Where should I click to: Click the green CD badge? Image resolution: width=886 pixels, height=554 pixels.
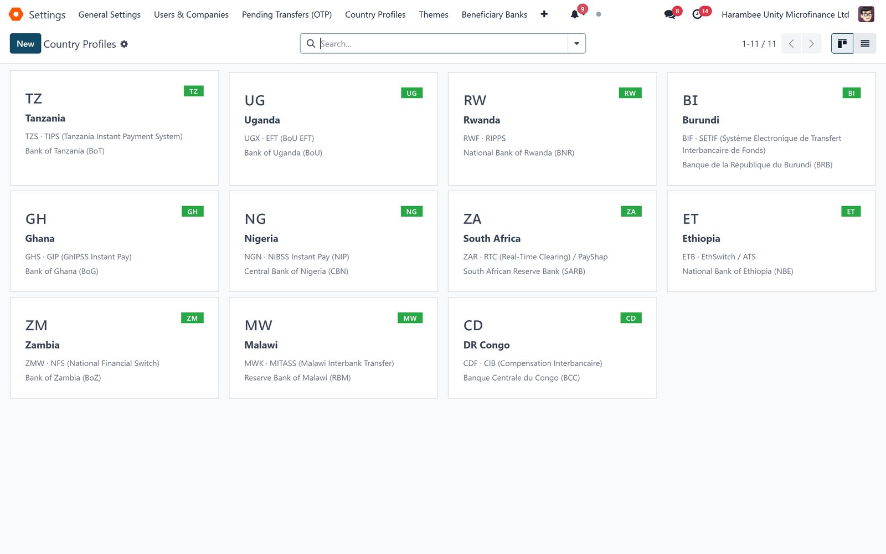coord(631,318)
